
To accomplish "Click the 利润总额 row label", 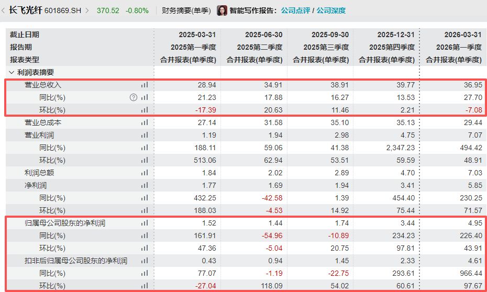I will (39, 173).
